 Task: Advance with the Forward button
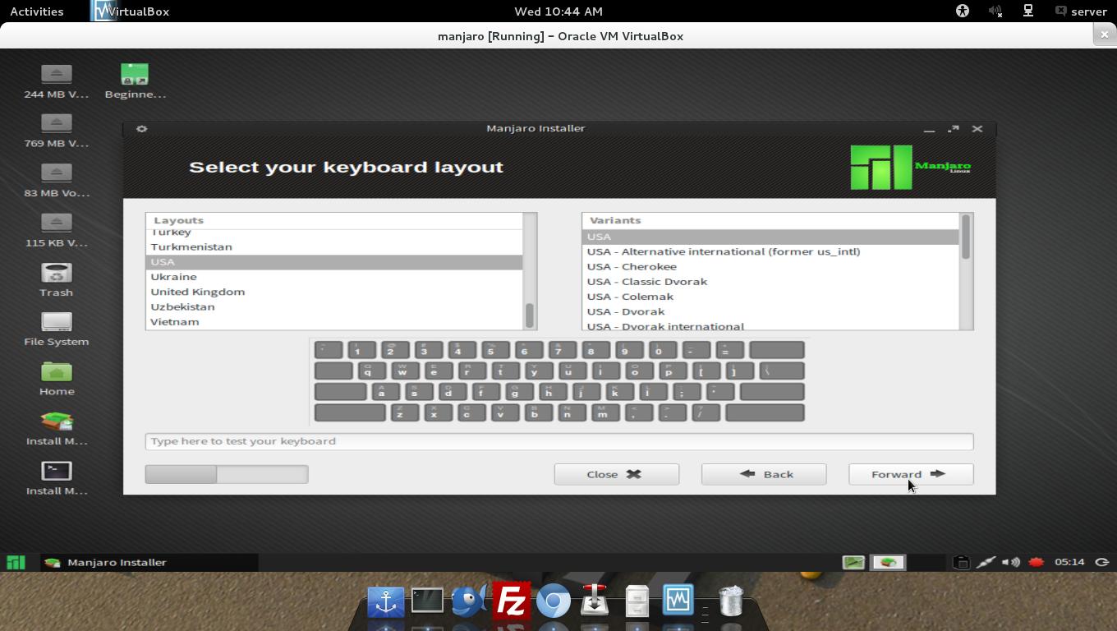(x=910, y=474)
